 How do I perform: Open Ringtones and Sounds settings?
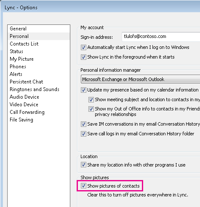point(39,89)
